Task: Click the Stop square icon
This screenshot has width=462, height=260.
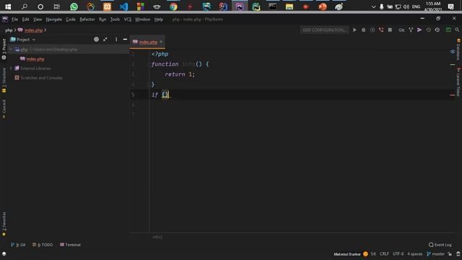Action: (390, 30)
